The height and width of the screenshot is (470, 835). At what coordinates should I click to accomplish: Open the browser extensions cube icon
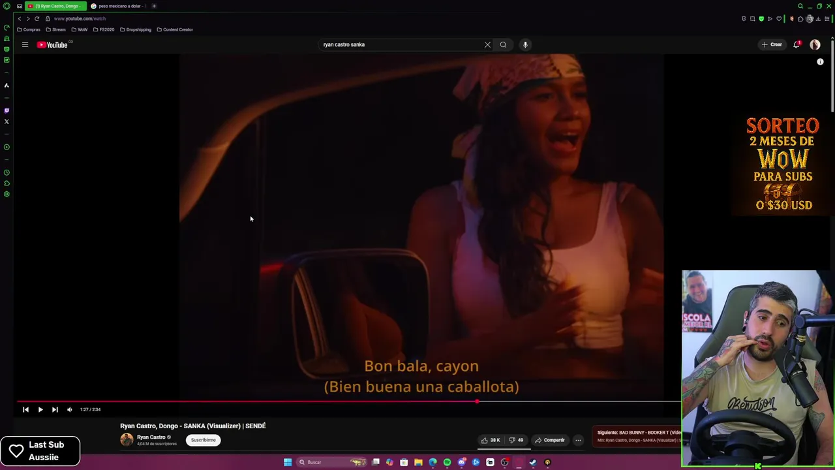tap(800, 18)
